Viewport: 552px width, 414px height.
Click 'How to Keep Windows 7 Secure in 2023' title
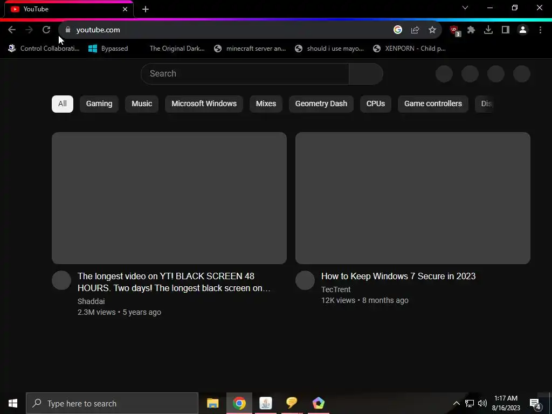pos(398,276)
